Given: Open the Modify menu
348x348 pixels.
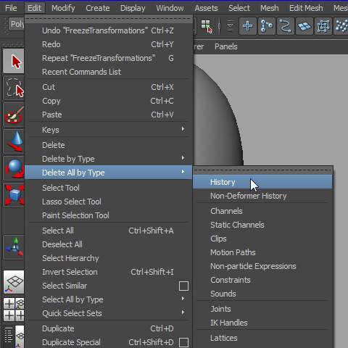Looking at the screenshot, I should pyautogui.click(x=63, y=8).
